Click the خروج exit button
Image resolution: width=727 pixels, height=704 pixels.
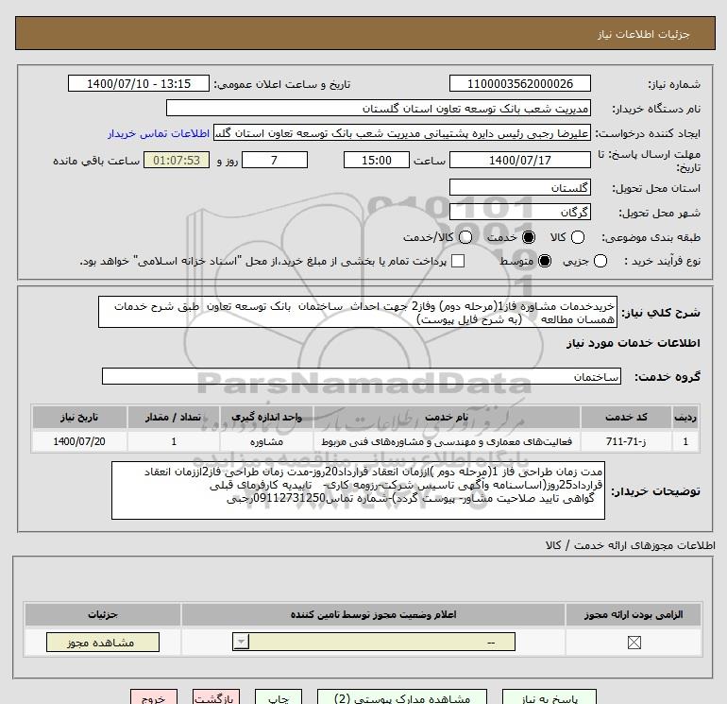pyautogui.click(x=154, y=697)
